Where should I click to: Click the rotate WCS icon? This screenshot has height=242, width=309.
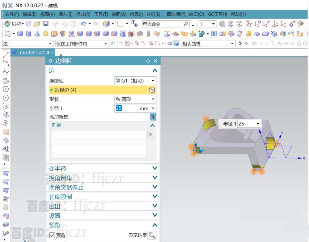pos(258,24)
